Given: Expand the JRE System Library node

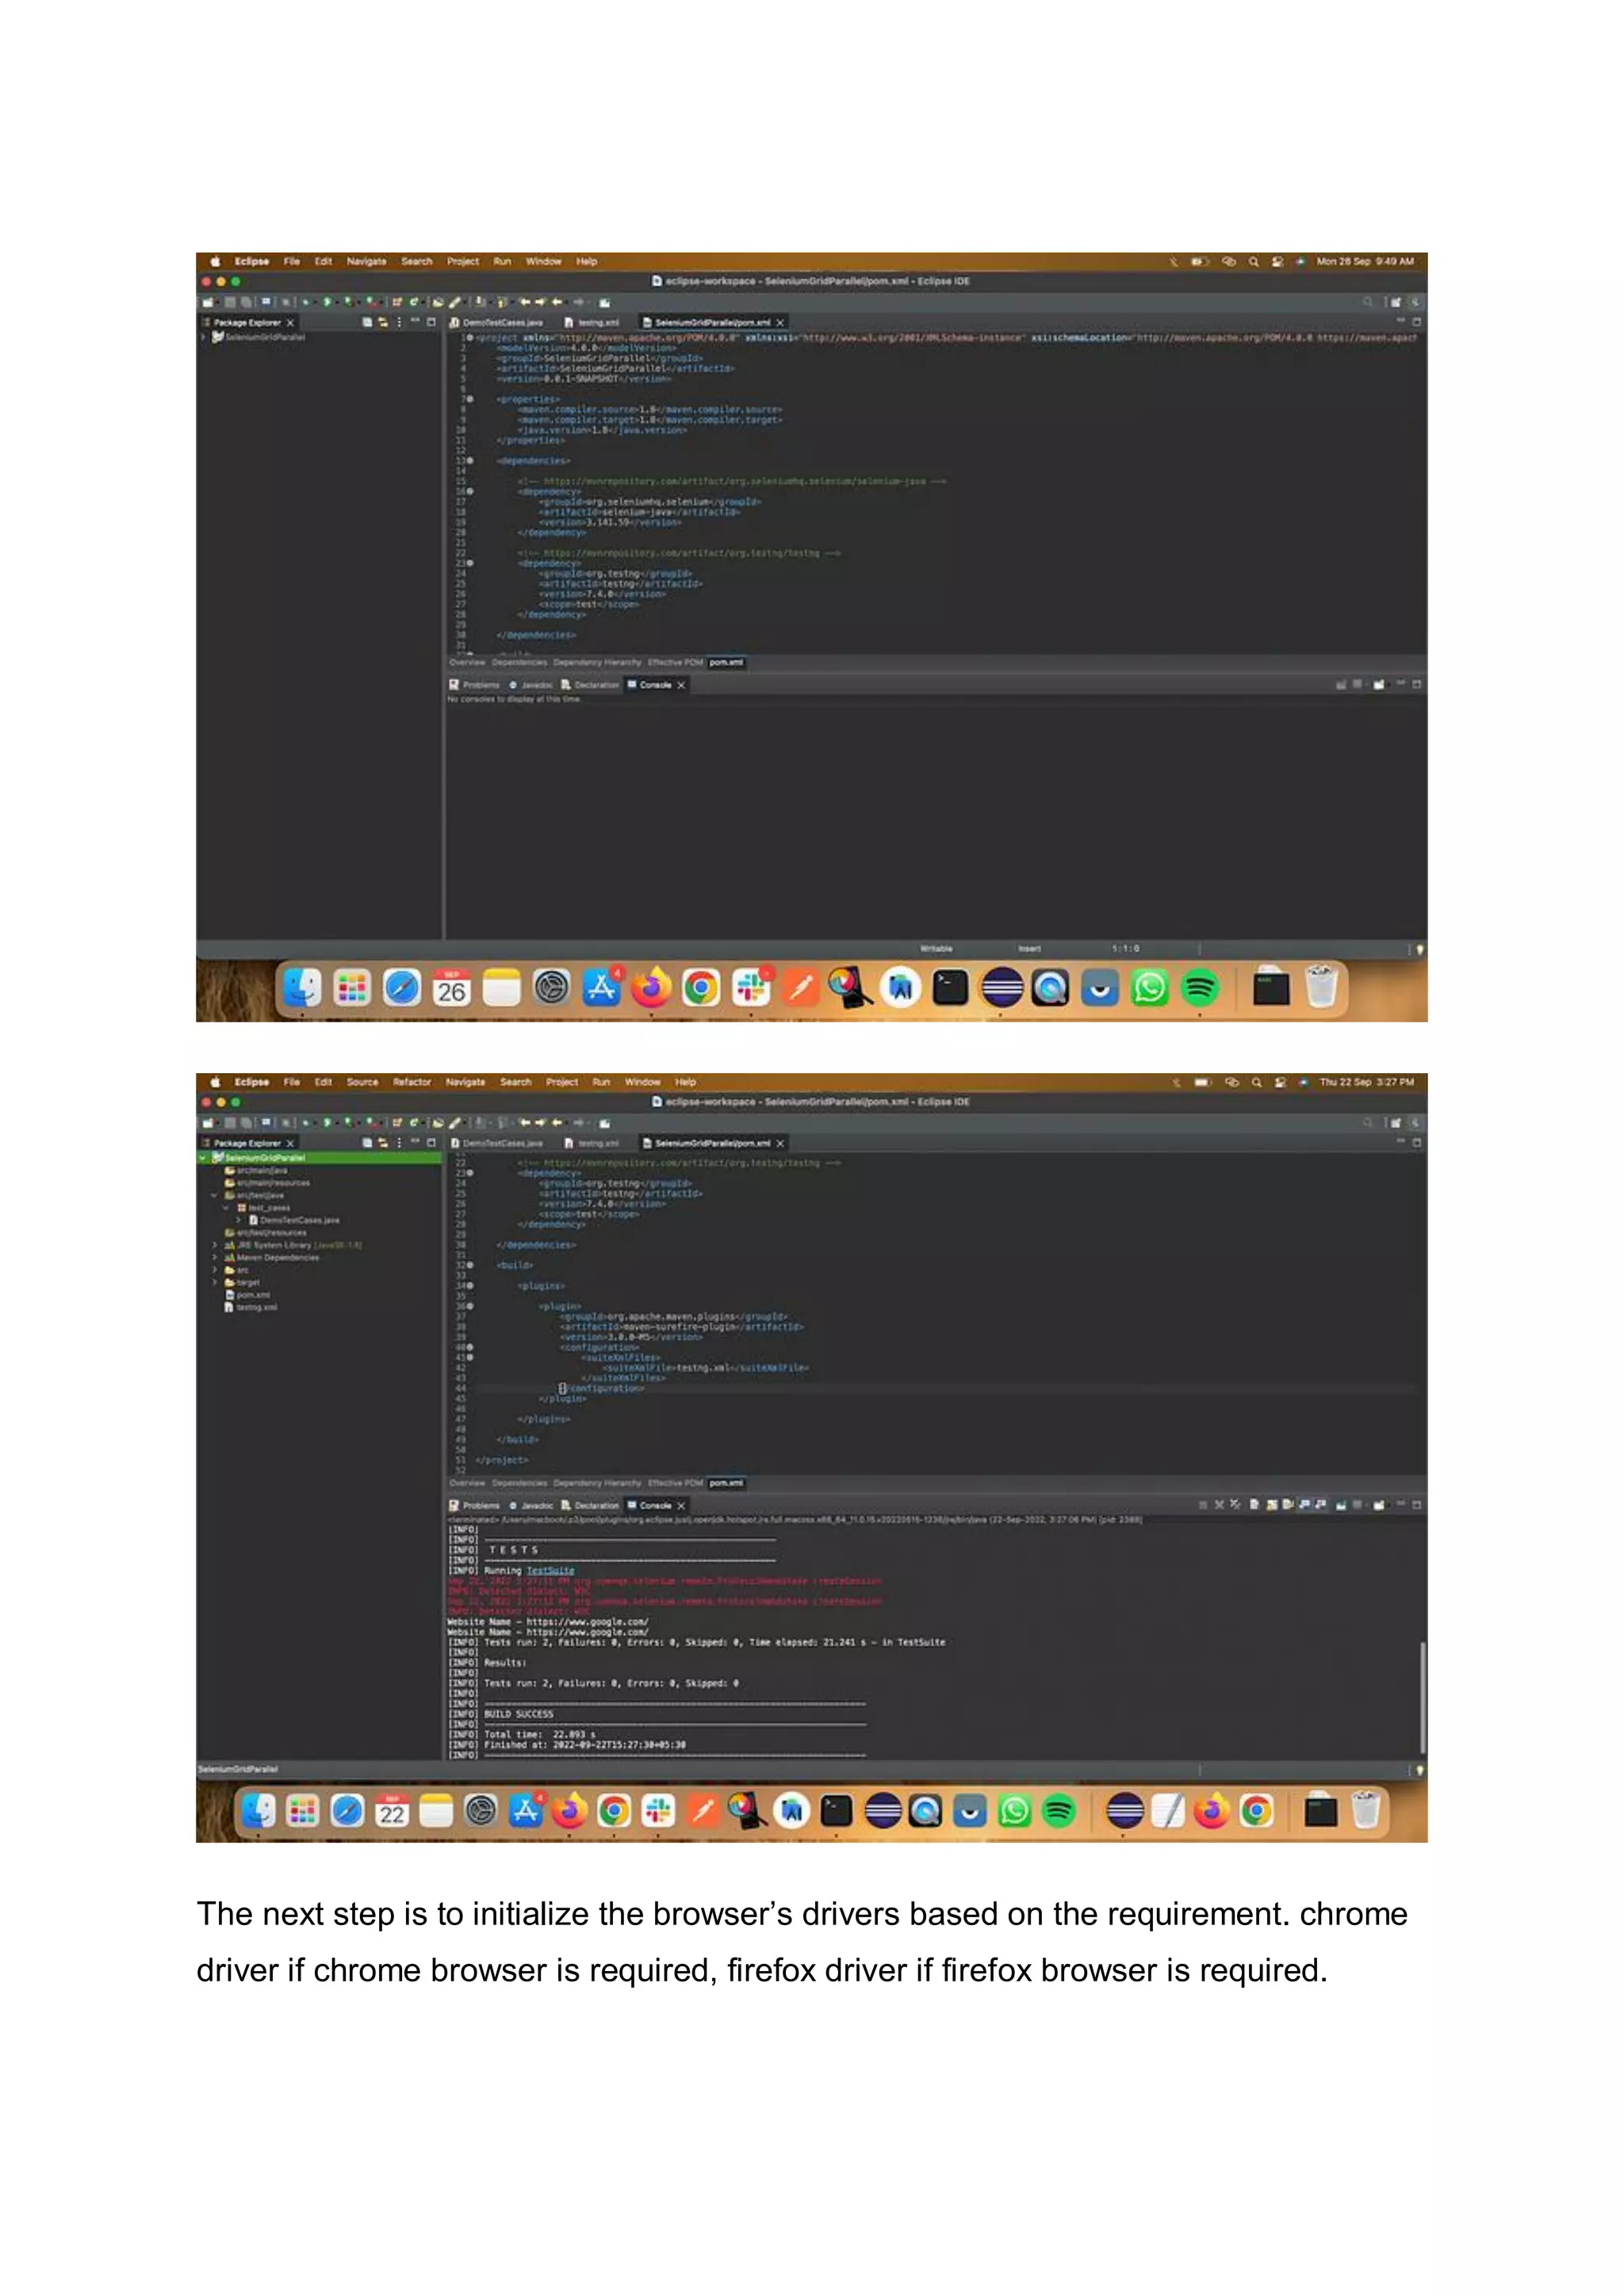Looking at the screenshot, I should tap(214, 1245).
